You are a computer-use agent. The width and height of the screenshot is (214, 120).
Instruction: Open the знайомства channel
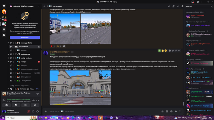coord(24,54)
